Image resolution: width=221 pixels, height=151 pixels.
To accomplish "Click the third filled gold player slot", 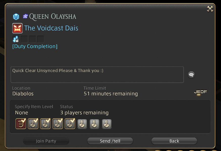I will point(58,124).
